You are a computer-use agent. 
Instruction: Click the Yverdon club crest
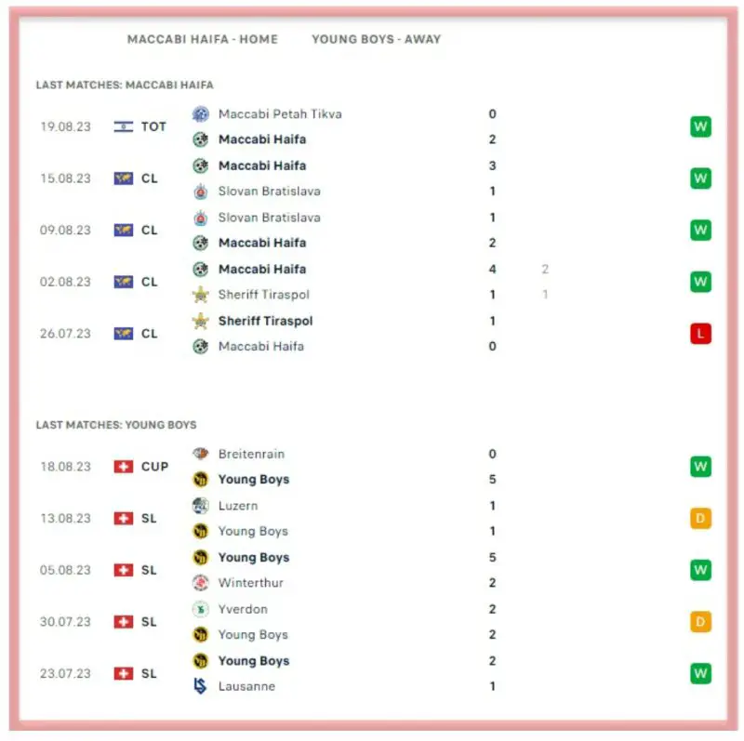click(x=200, y=609)
